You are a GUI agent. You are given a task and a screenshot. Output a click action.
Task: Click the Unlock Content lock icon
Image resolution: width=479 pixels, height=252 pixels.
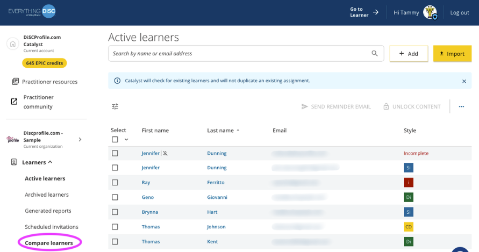pyautogui.click(x=386, y=106)
